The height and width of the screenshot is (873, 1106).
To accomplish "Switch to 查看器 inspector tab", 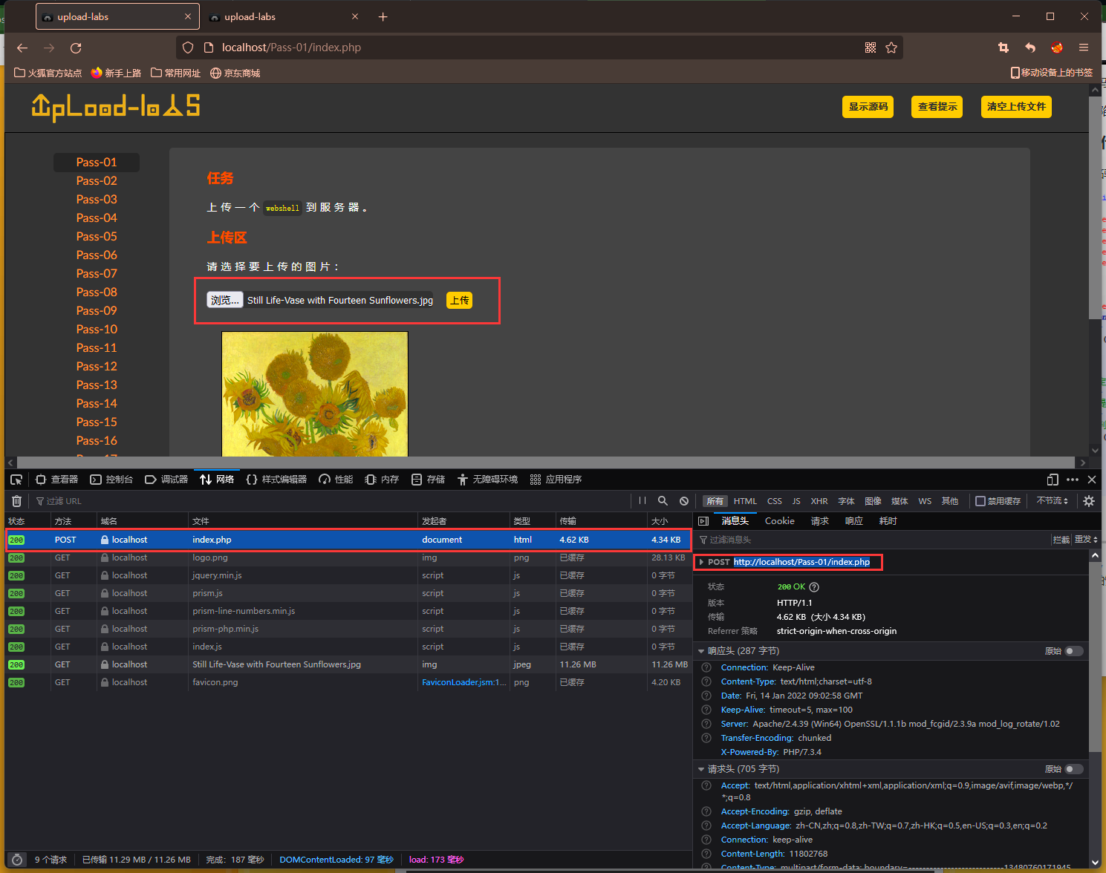I will 56,480.
